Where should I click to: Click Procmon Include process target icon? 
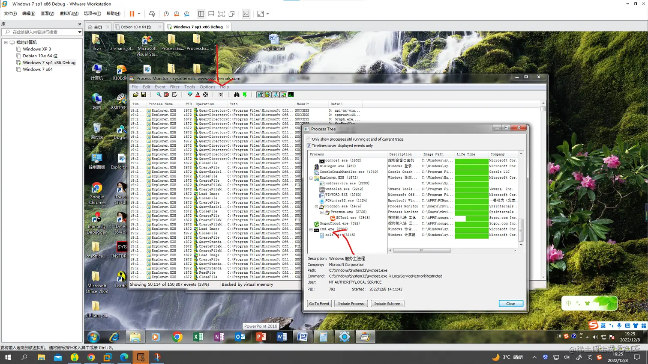tap(206, 95)
